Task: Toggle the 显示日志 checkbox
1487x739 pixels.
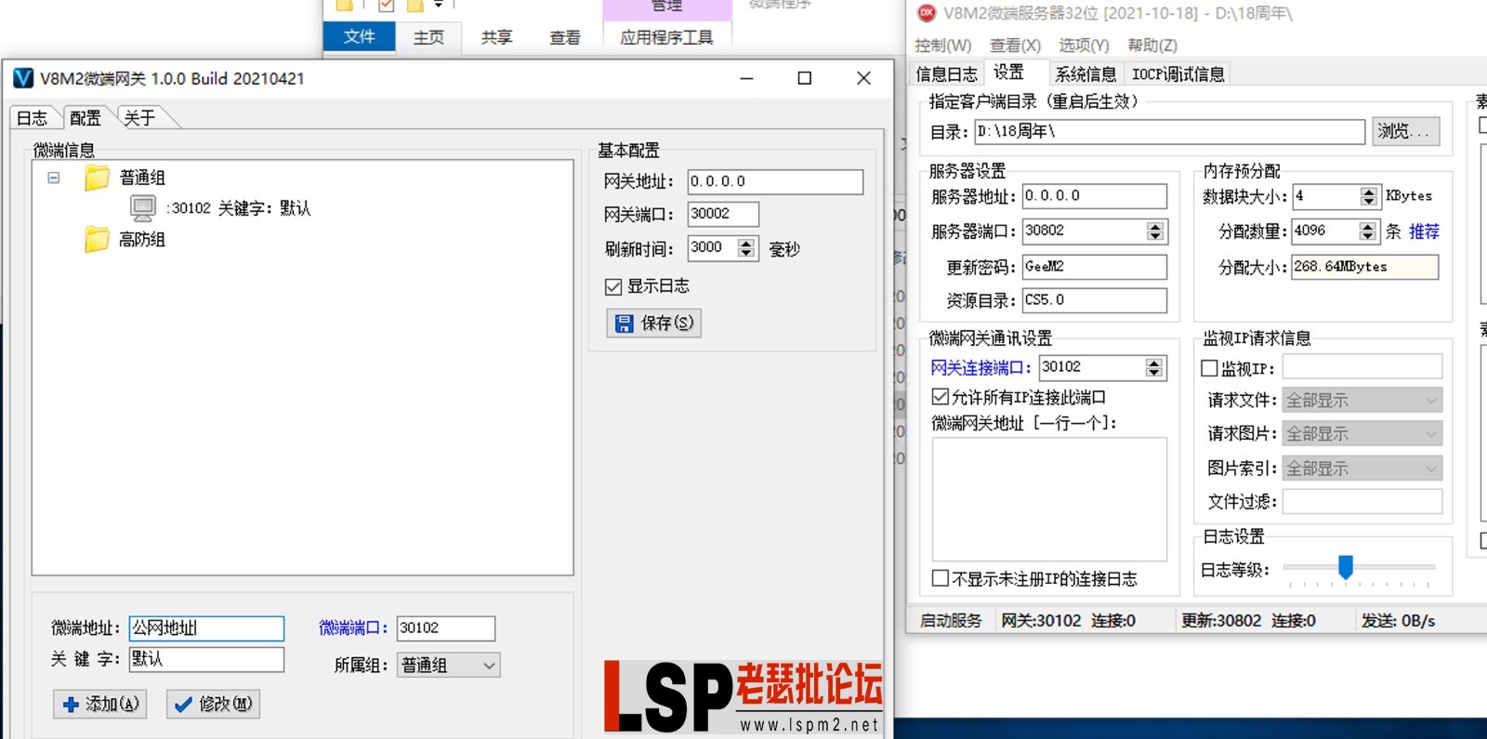Action: tap(613, 286)
